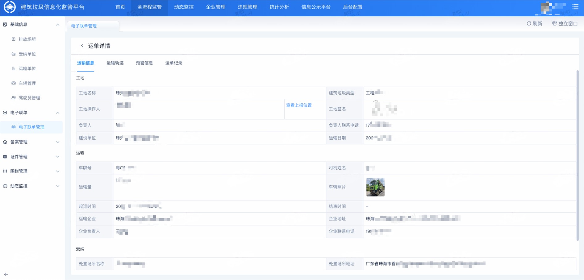Image resolution: width=584 pixels, height=280 pixels.
Task: Collapse the 基础信息 sidebar section
Action: click(x=57, y=25)
